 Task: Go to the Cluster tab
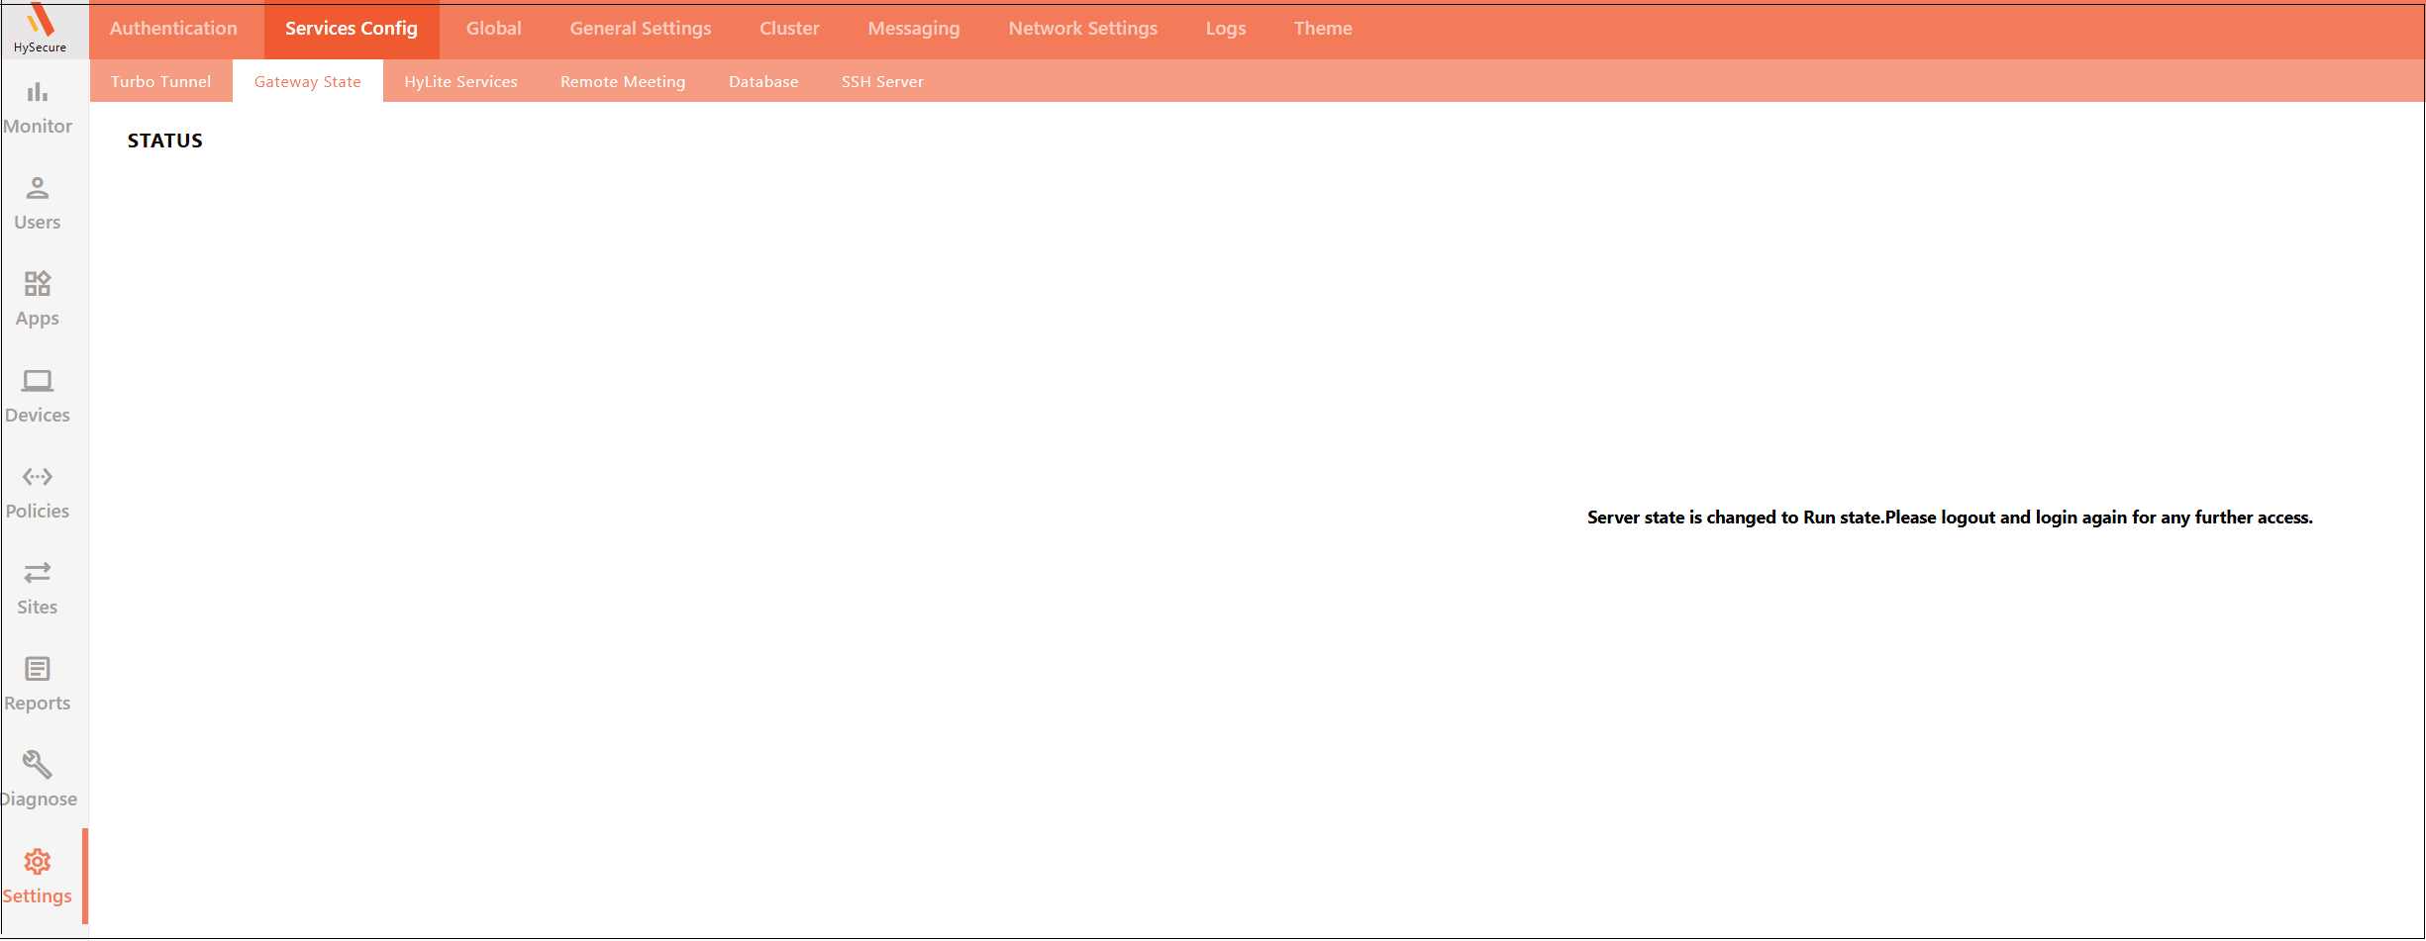pyautogui.click(x=789, y=29)
